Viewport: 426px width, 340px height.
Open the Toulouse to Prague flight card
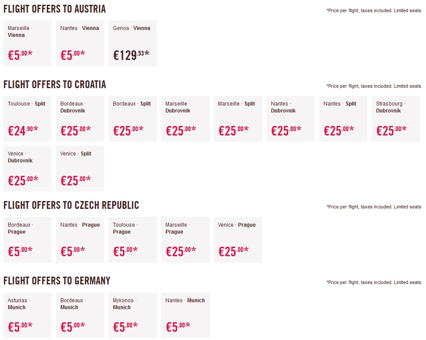[x=132, y=240]
